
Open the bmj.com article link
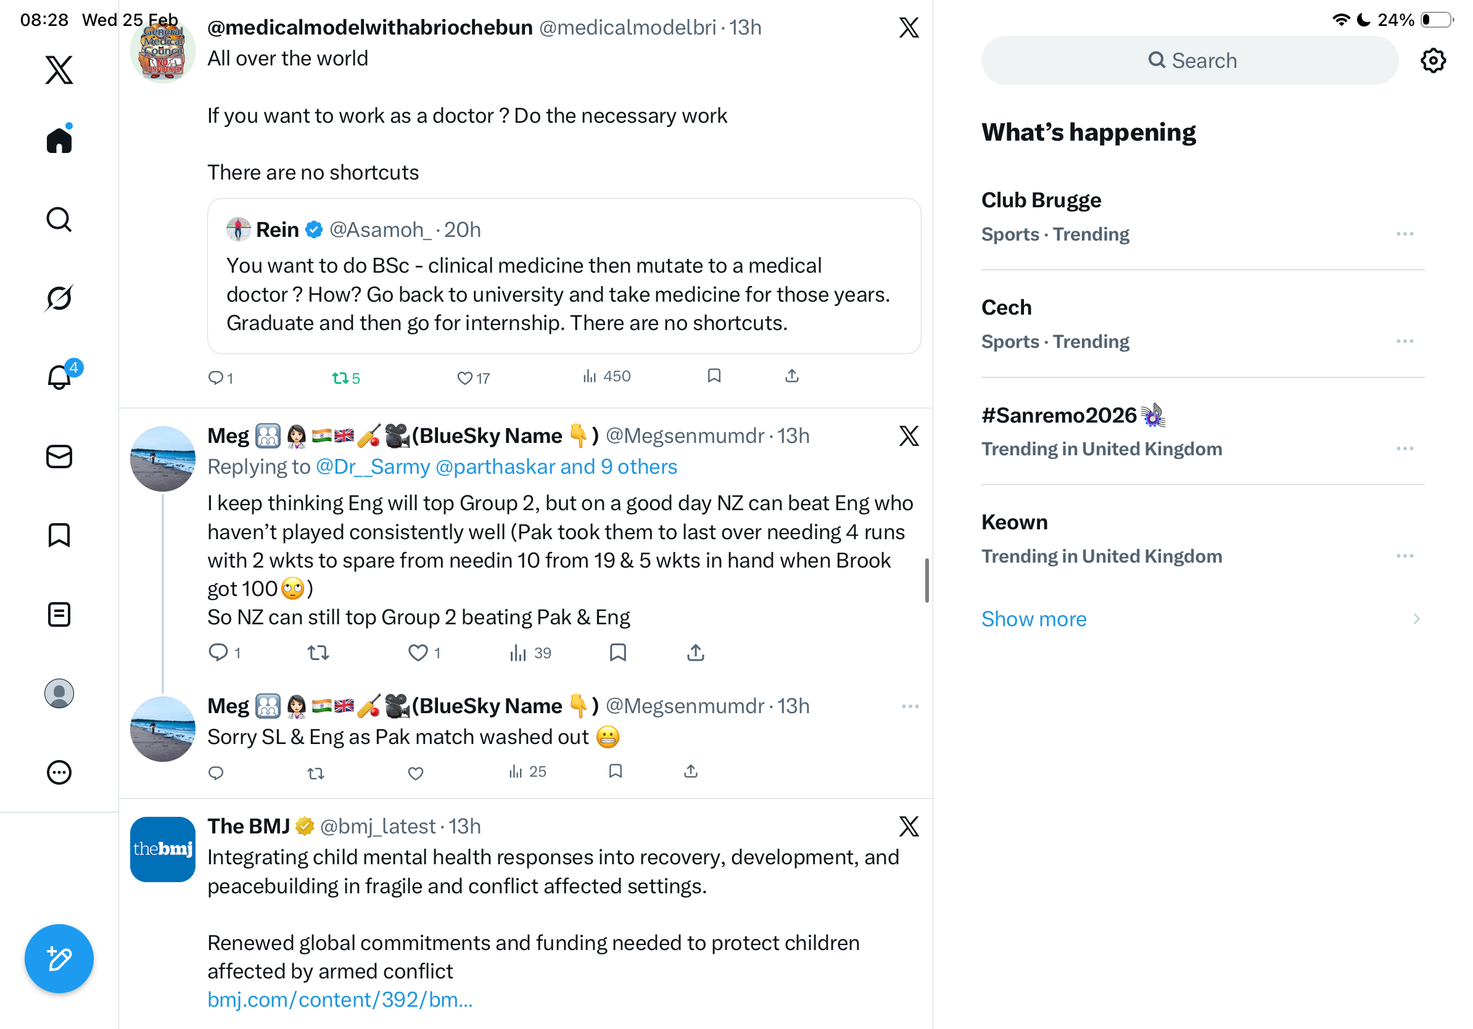tap(340, 999)
